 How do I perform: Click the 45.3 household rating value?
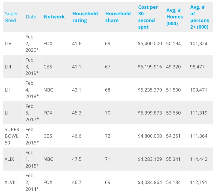pyautogui.click(x=76, y=113)
